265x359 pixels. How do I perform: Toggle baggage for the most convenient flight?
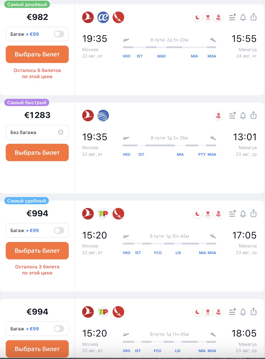59,230
